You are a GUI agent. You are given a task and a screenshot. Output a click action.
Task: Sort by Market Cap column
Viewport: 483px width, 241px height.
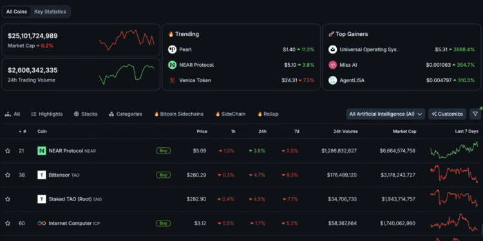click(404, 131)
